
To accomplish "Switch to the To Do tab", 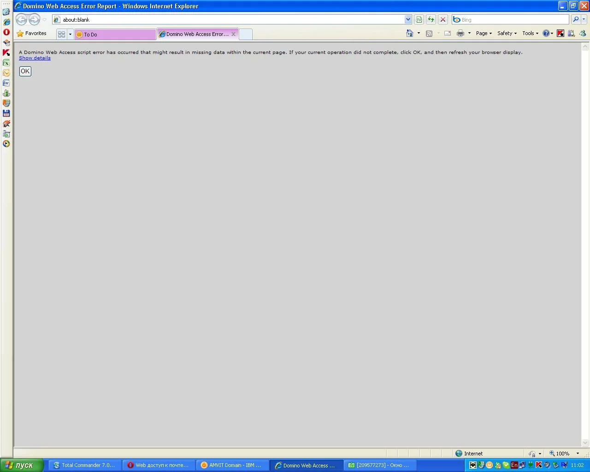I will 115,35.
